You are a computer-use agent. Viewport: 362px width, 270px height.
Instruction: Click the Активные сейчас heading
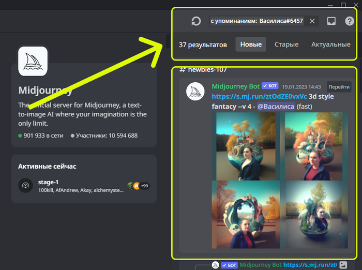(x=47, y=167)
